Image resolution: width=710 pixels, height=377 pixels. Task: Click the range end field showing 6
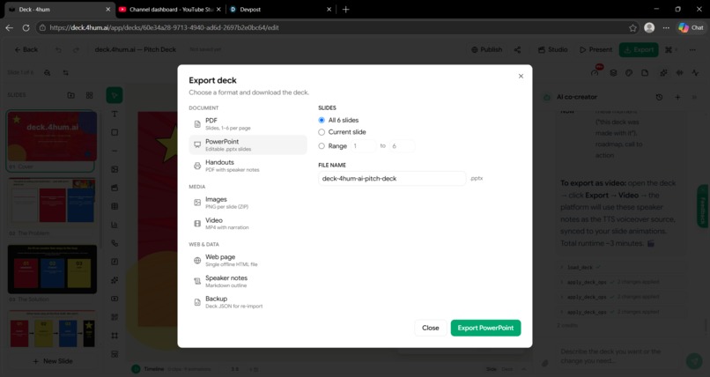pyautogui.click(x=402, y=146)
